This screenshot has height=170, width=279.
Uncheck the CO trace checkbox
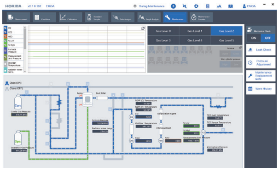coord(6,28)
